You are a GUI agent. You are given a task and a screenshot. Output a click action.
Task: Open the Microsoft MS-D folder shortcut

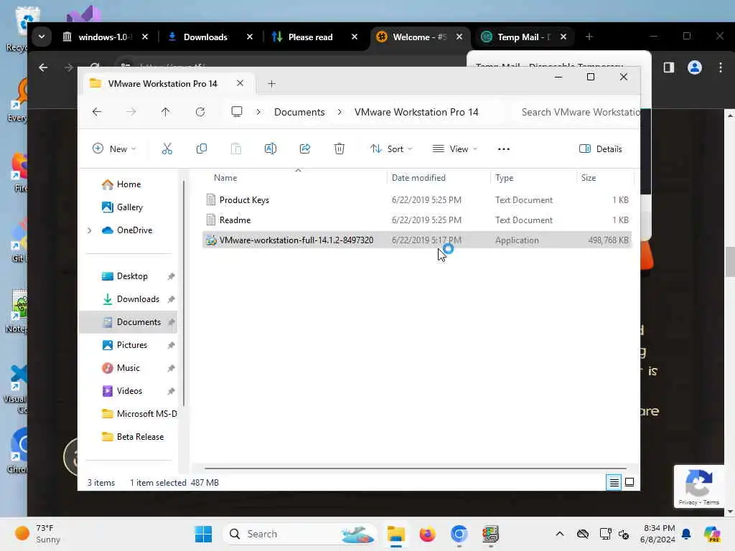click(139, 414)
